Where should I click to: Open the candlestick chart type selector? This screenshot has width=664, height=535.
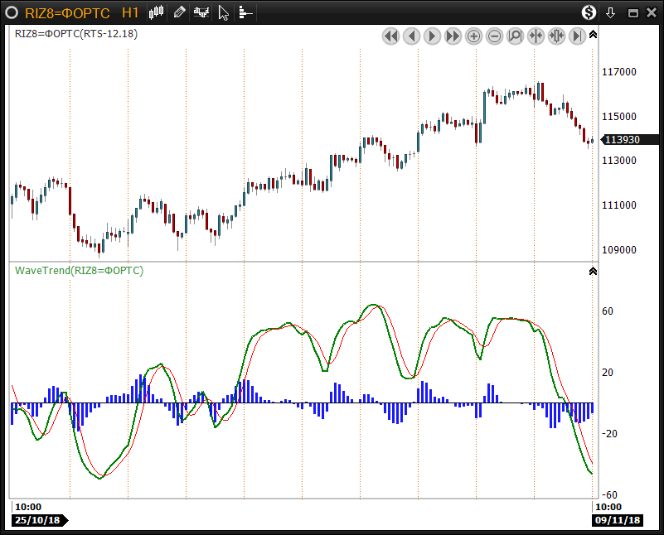pyautogui.click(x=158, y=12)
